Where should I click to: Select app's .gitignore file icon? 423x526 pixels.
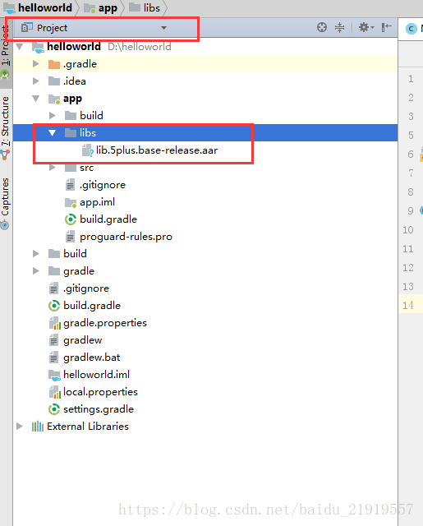pyautogui.click(x=70, y=185)
